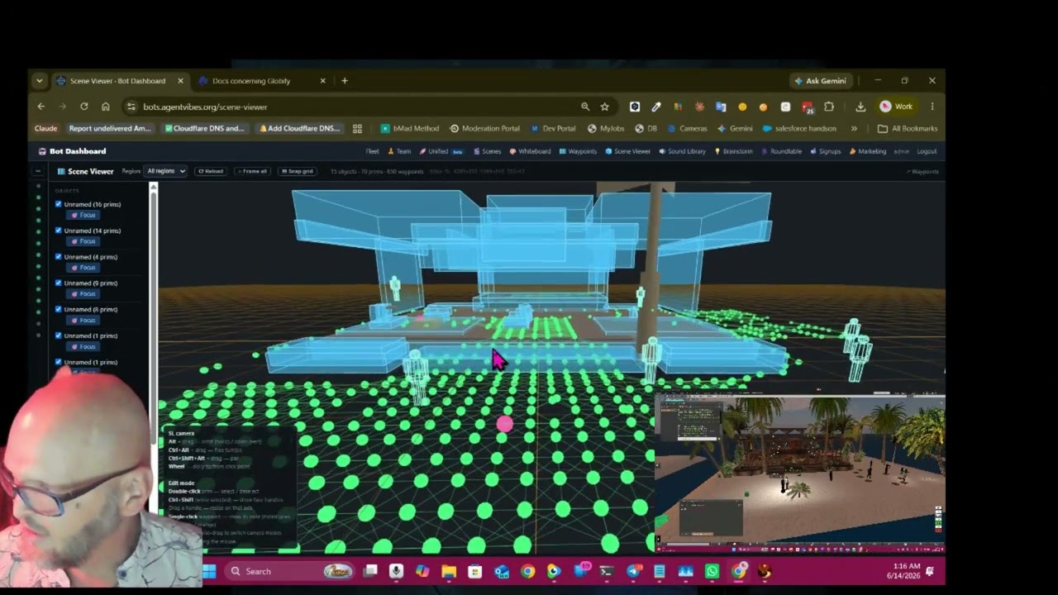The height and width of the screenshot is (595, 1058).
Task: Select the pink waypoint in the scene
Action: coord(505,424)
